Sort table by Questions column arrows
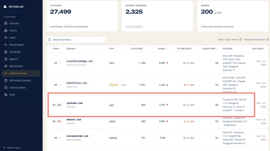Screen dimensions: 270x151 pos(217,48)
